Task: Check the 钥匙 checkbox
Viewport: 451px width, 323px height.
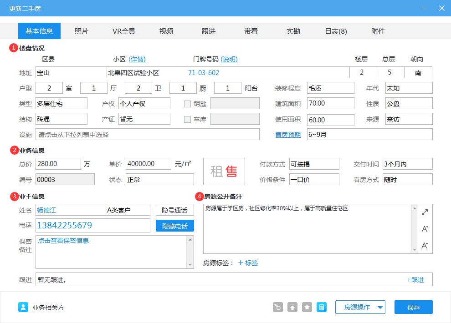Action: pos(187,103)
